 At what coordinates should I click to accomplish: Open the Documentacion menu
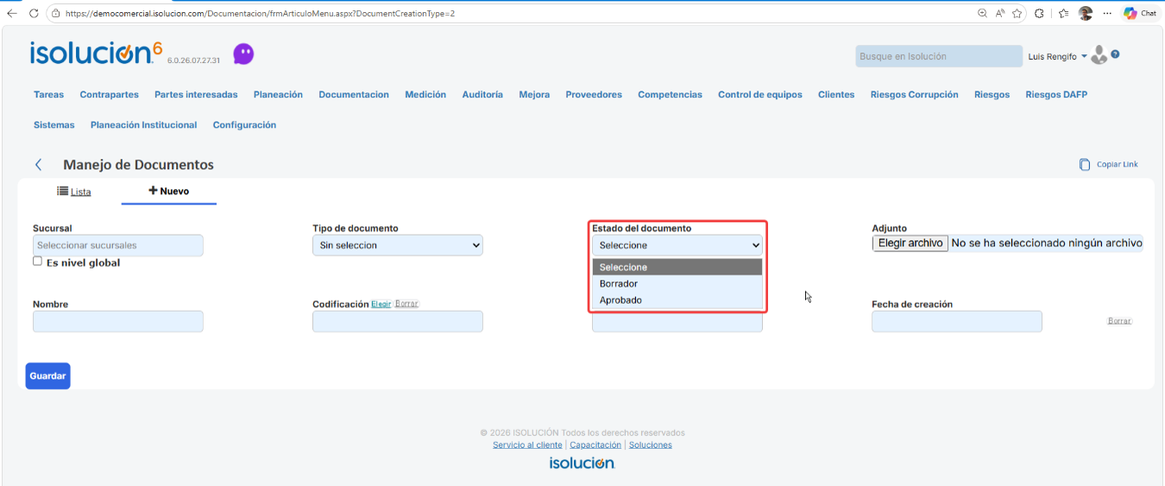pos(354,95)
